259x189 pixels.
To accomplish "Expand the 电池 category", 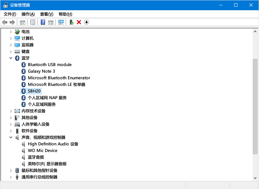I will pyautogui.click(x=11, y=32).
